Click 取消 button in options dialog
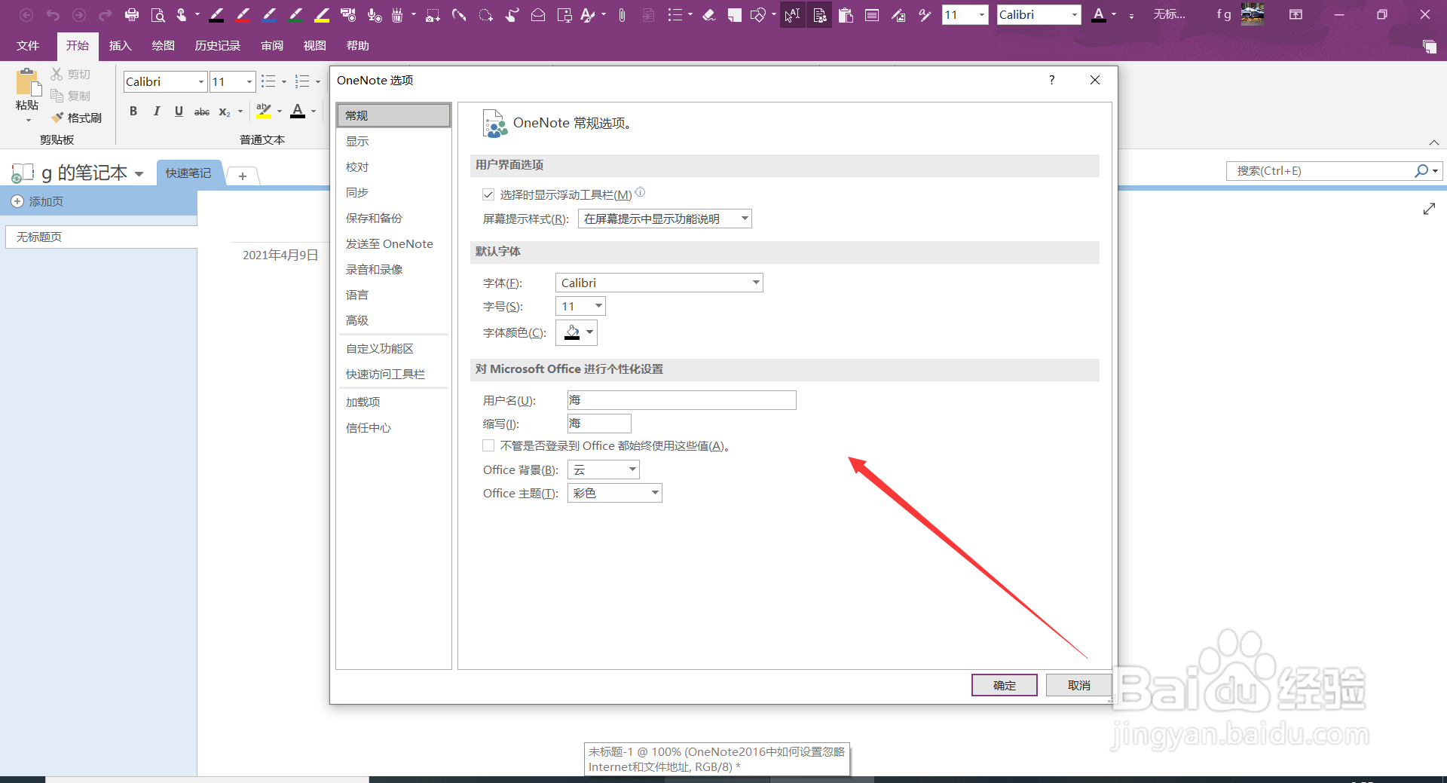Image resolution: width=1447 pixels, height=783 pixels. point(1078,685)
